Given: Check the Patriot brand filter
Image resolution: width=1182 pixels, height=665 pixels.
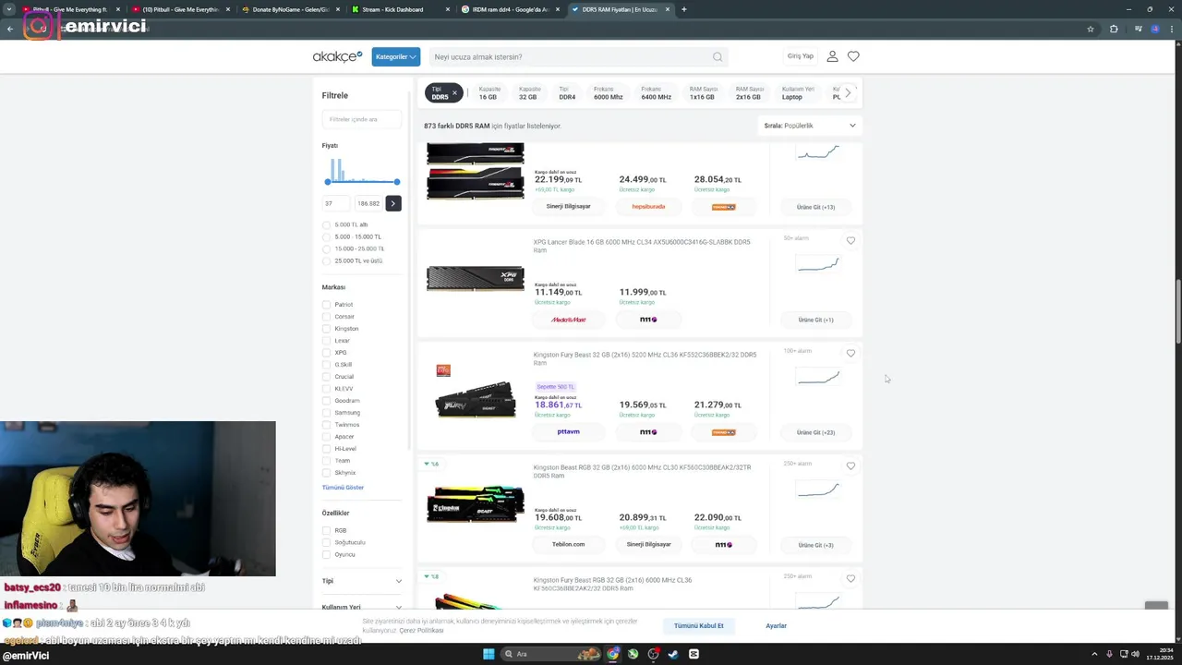Looking at the screenshot, I should pyautogui.click(x=327, y=305).
